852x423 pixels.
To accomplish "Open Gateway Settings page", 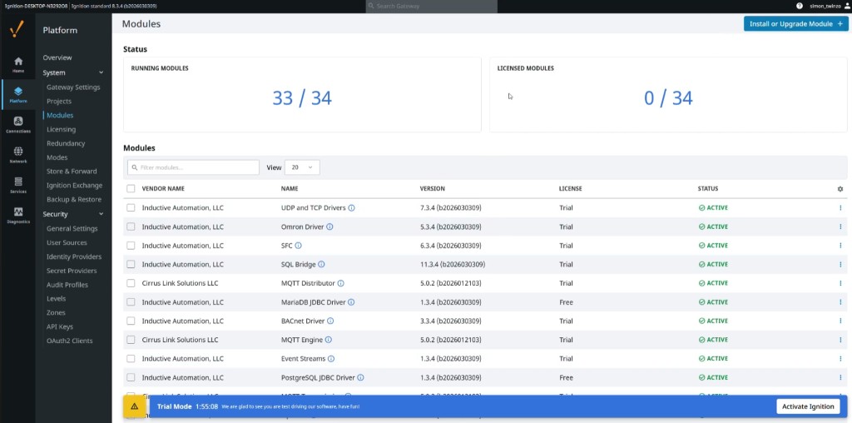I will coord(73,87).
